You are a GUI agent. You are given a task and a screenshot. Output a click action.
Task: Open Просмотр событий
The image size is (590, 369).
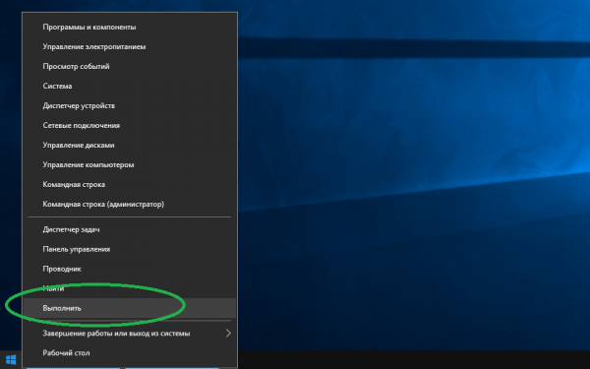tap(130, 66)
